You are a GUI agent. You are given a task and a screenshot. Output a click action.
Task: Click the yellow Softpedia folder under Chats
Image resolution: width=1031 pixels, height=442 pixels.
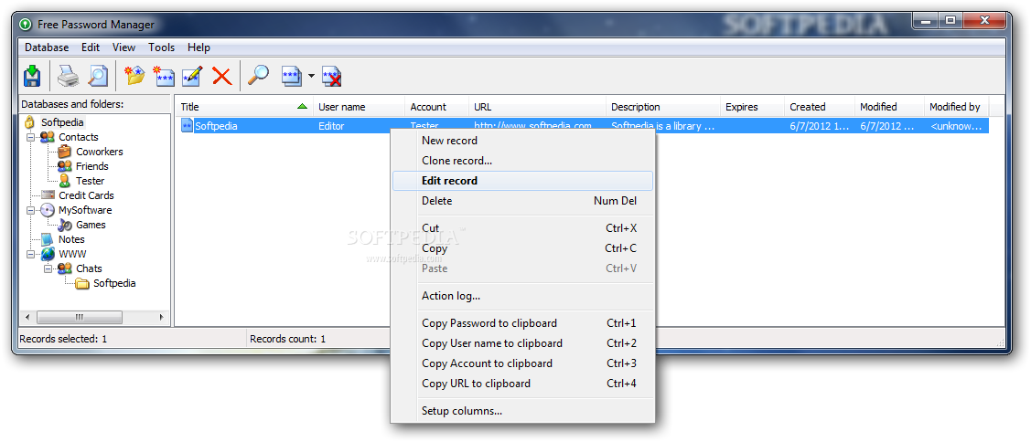(81, 284)
